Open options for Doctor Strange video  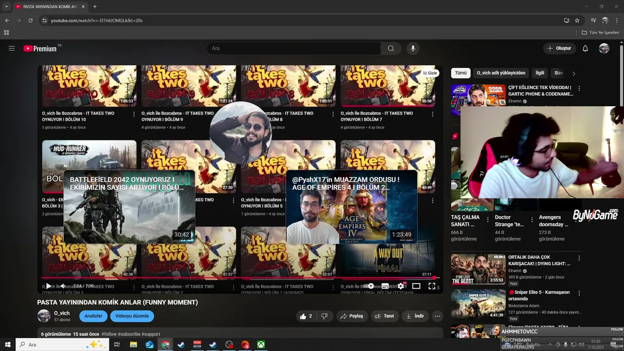(532, 220)
